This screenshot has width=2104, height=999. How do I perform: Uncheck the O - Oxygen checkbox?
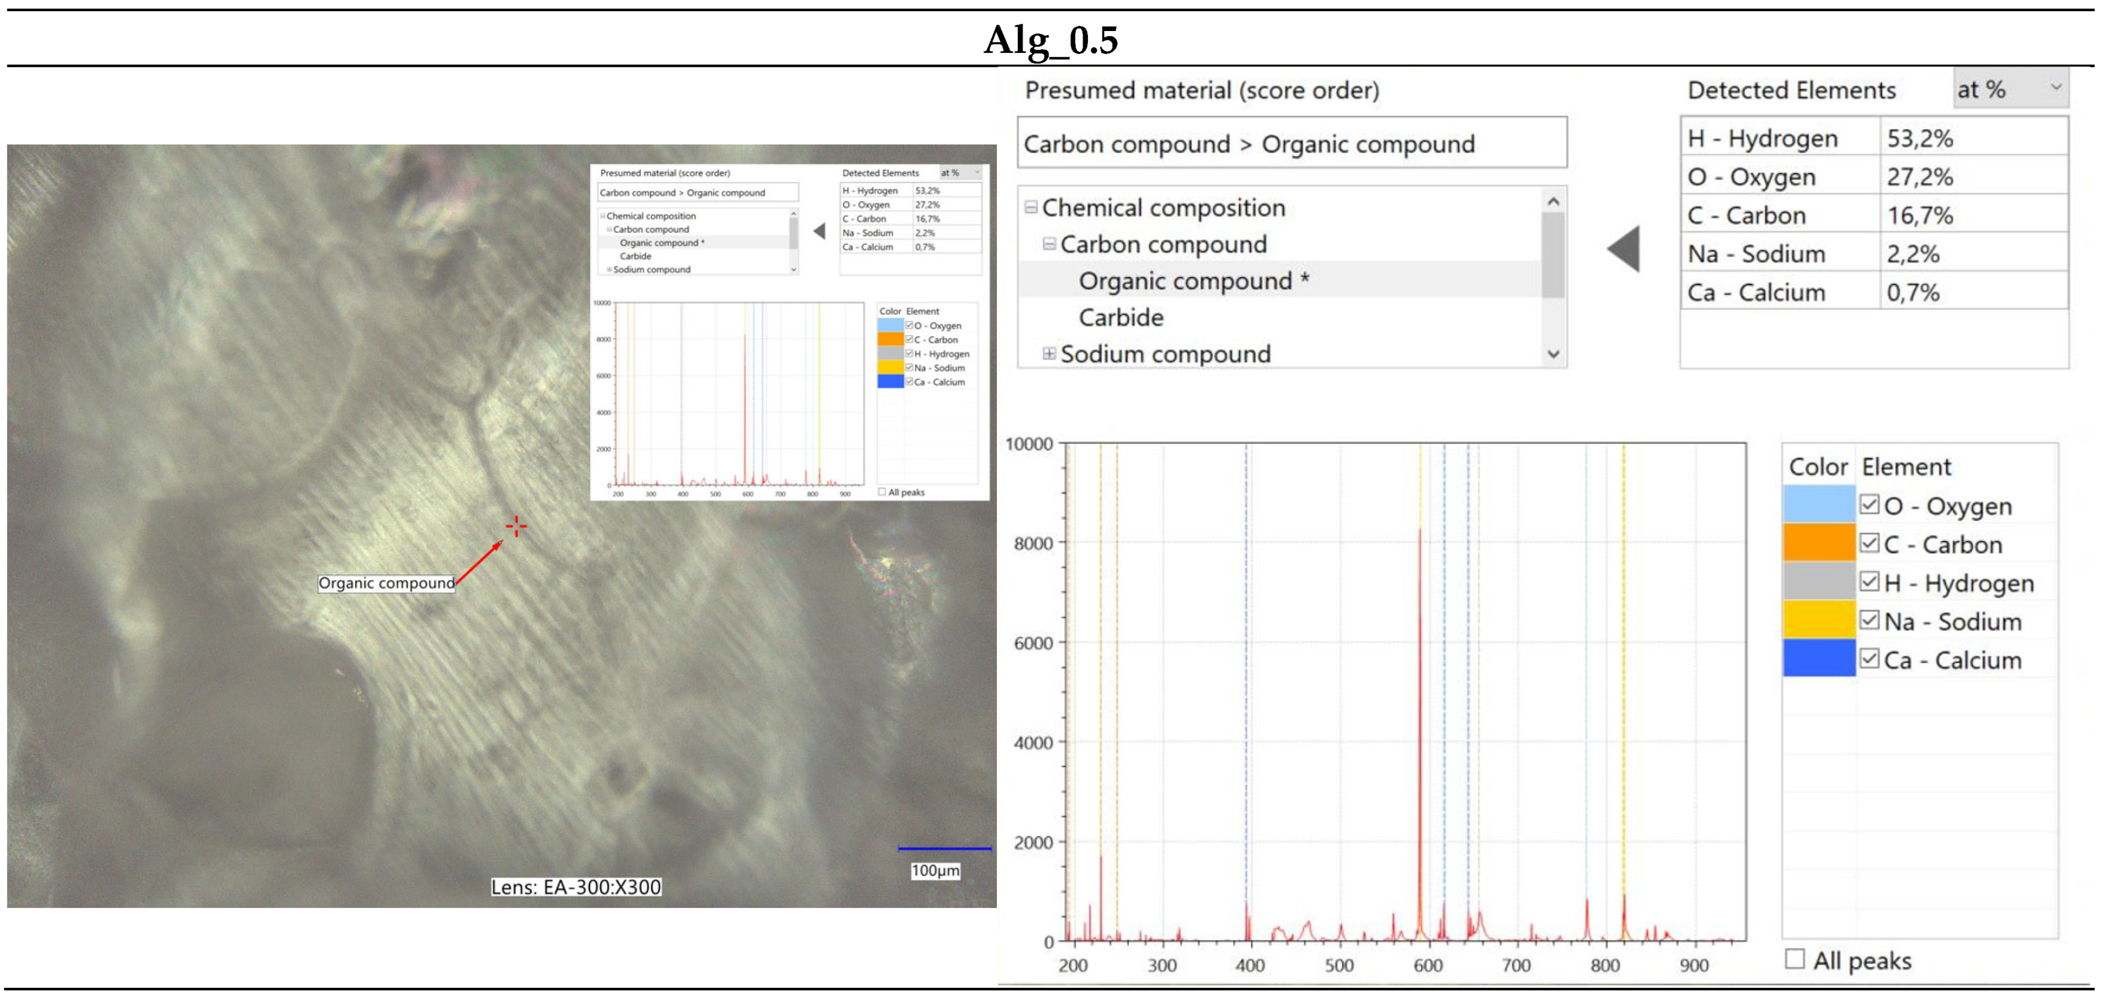click(1870, 505)
